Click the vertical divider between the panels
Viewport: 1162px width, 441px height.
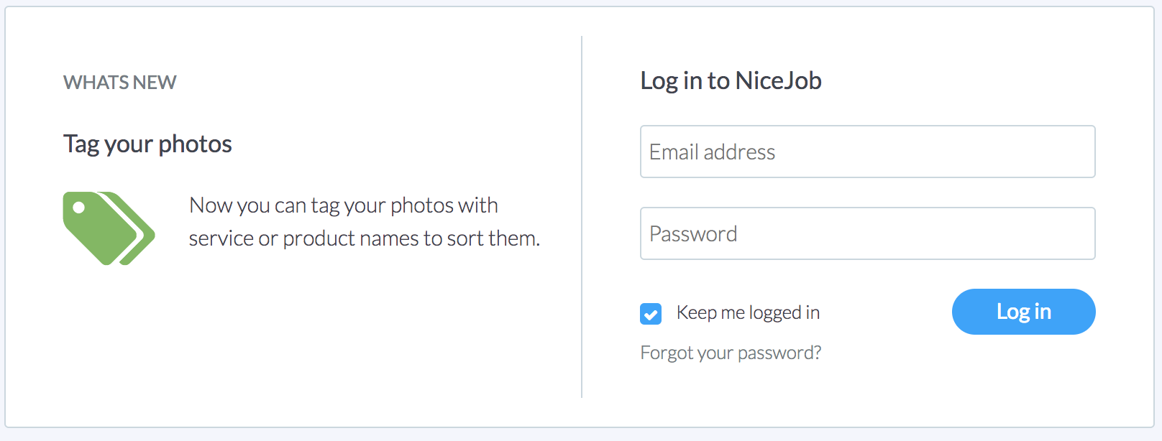pos(582,217)
